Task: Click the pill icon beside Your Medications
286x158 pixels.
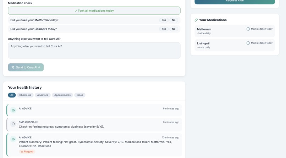Action: pyautogui.click(x=196, y=20)
